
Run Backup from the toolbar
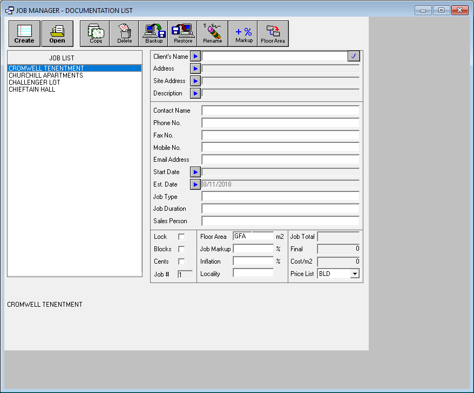(153, 33)
